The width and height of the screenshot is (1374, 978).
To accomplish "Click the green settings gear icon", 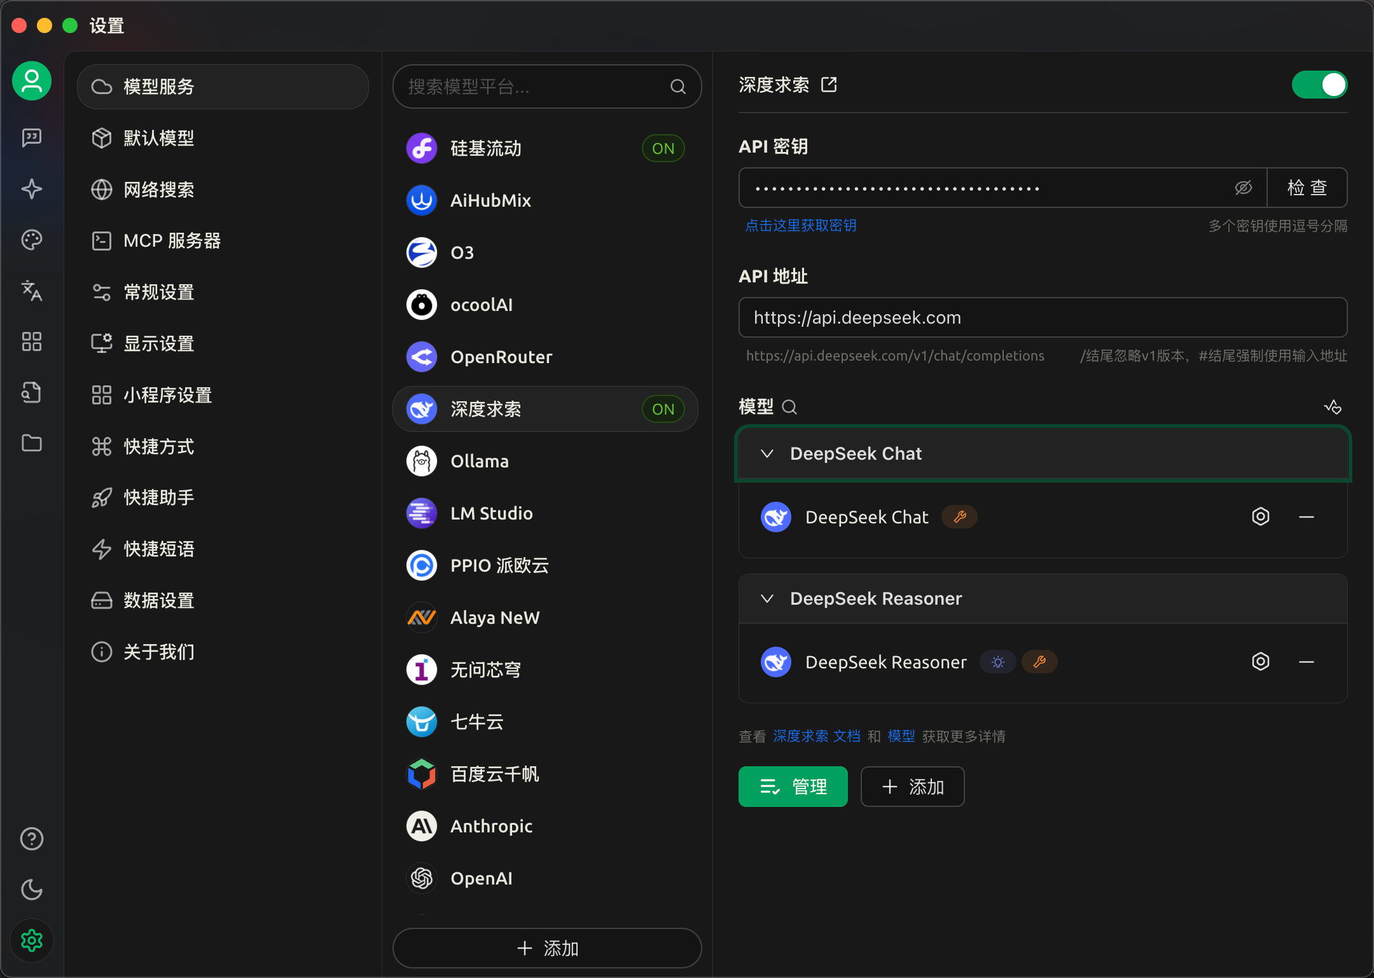I will pos(32,940).
